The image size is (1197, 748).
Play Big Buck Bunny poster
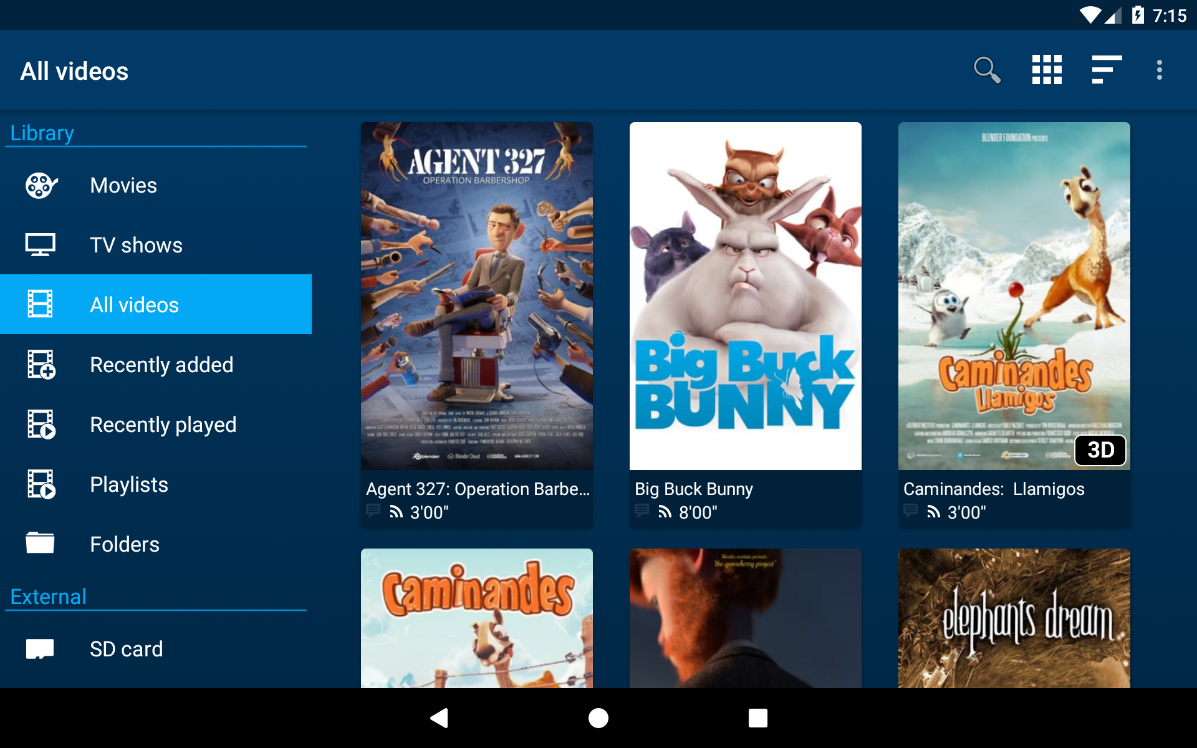click(746, 296)
